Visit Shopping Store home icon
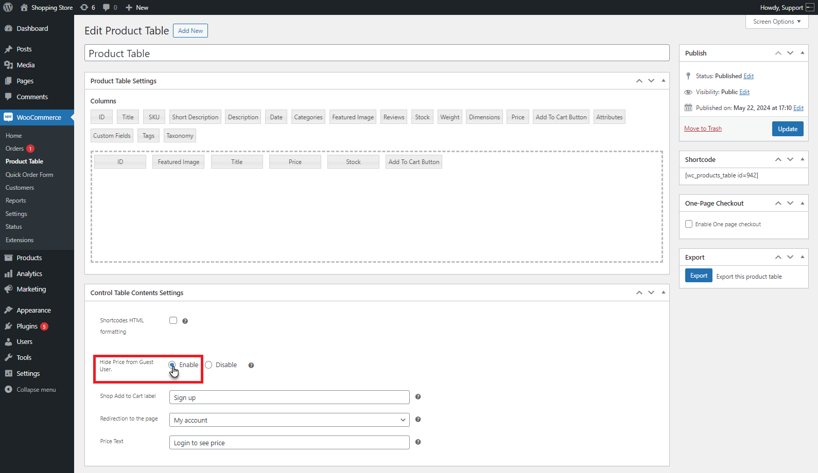This screenshot has height=473, width=818. tap(24, 8)
